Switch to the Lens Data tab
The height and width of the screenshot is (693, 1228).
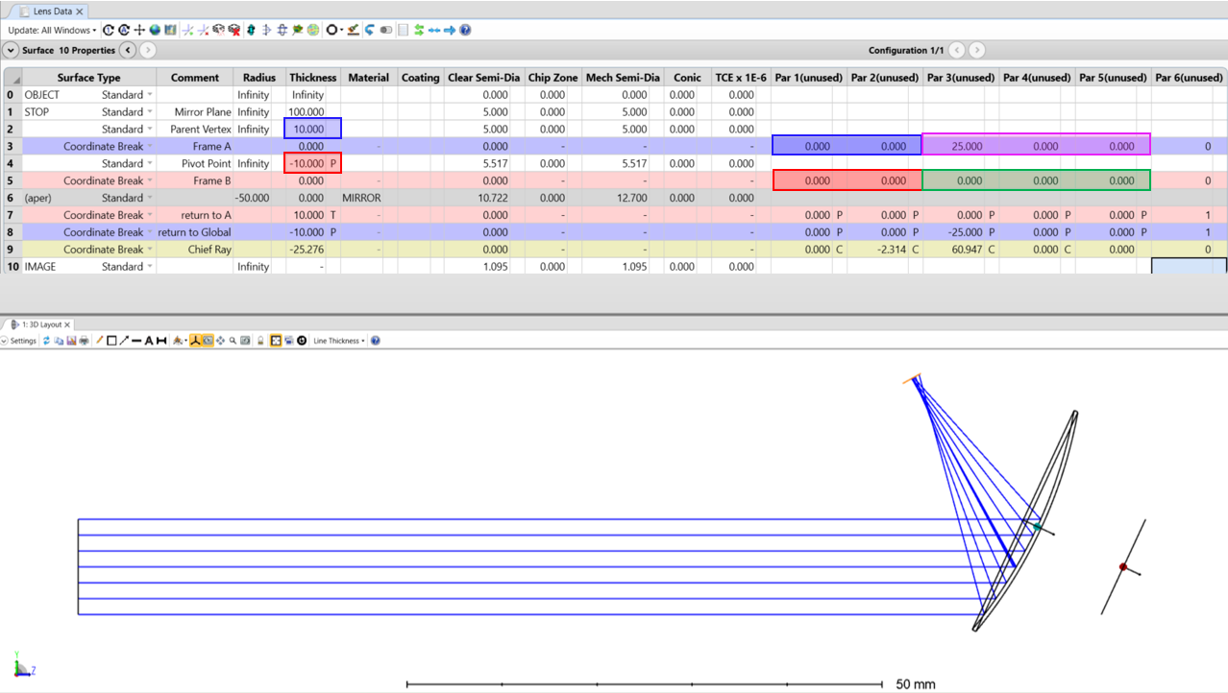point(52,12)
